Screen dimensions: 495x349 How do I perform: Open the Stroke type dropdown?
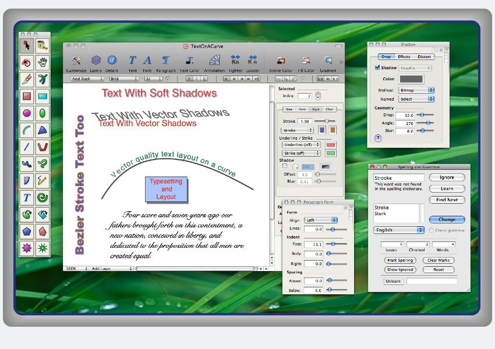(297, 130)
